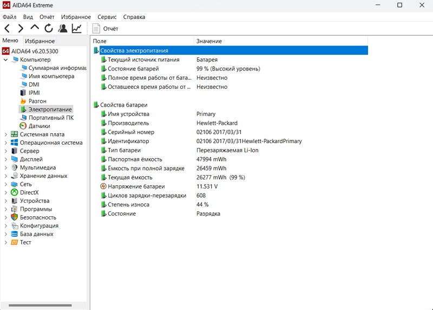Click the Отчёт report toolbar button
The height and width of the screenshot is (310, 433).
(106, 29)
